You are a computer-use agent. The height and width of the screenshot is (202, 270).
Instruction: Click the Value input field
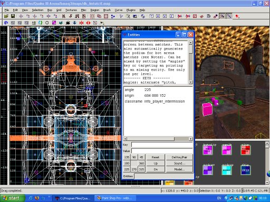[162, 151]
